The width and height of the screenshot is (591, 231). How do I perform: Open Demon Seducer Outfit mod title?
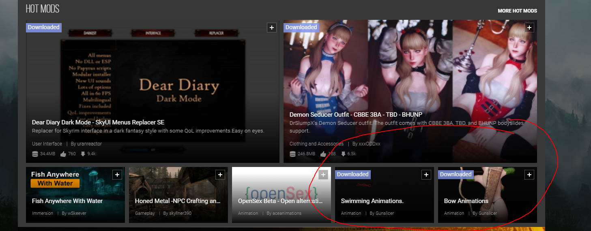356,115
